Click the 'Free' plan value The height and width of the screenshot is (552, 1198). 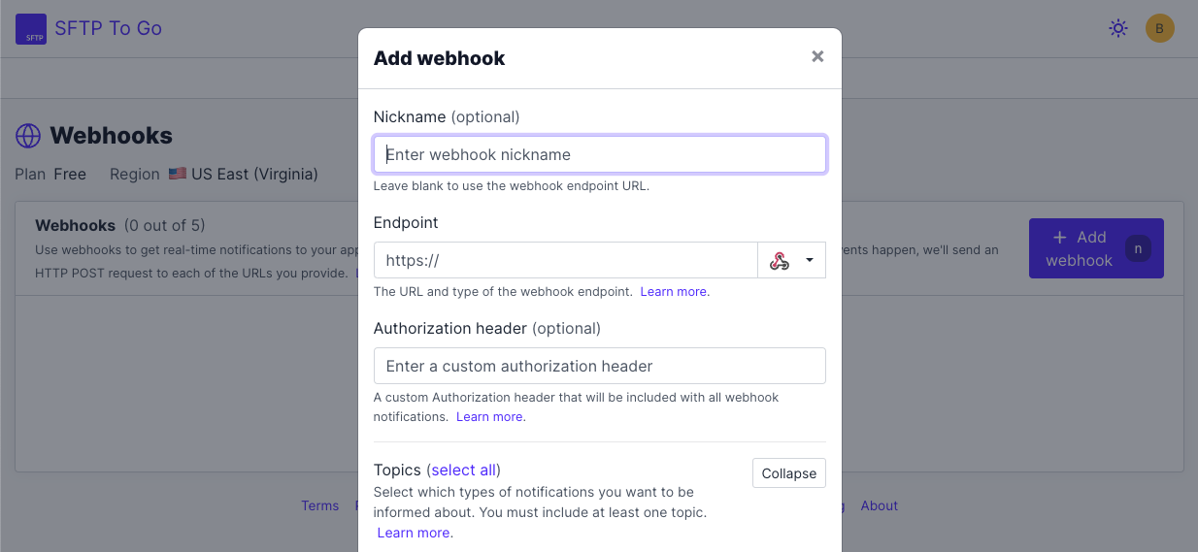70,174
